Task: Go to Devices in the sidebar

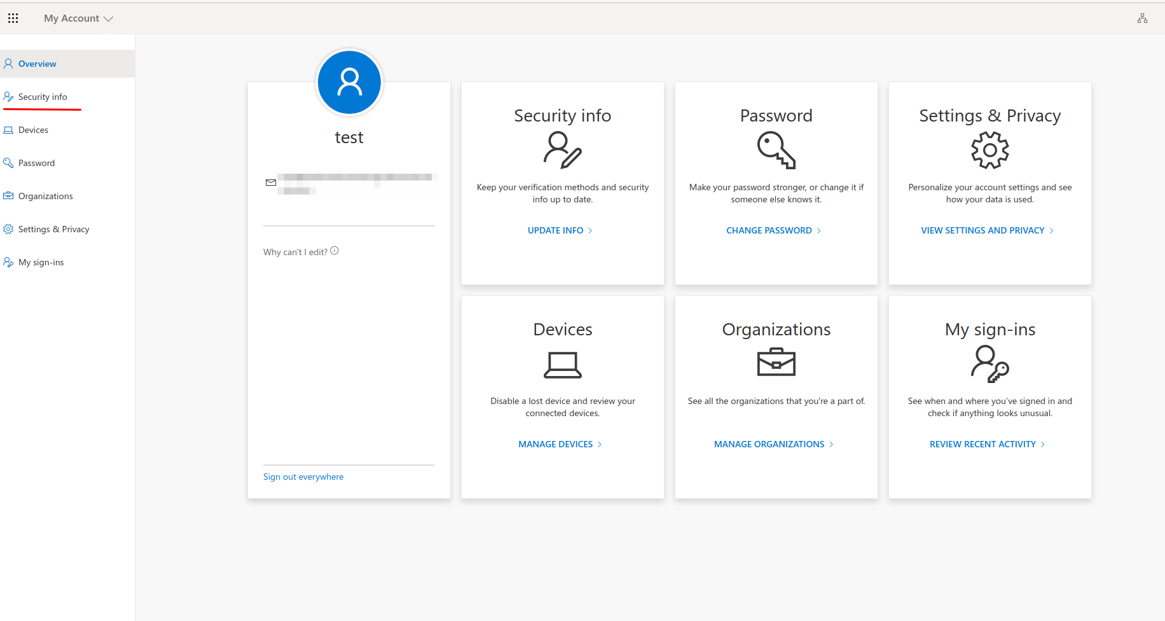Action: tap(33, 130)
